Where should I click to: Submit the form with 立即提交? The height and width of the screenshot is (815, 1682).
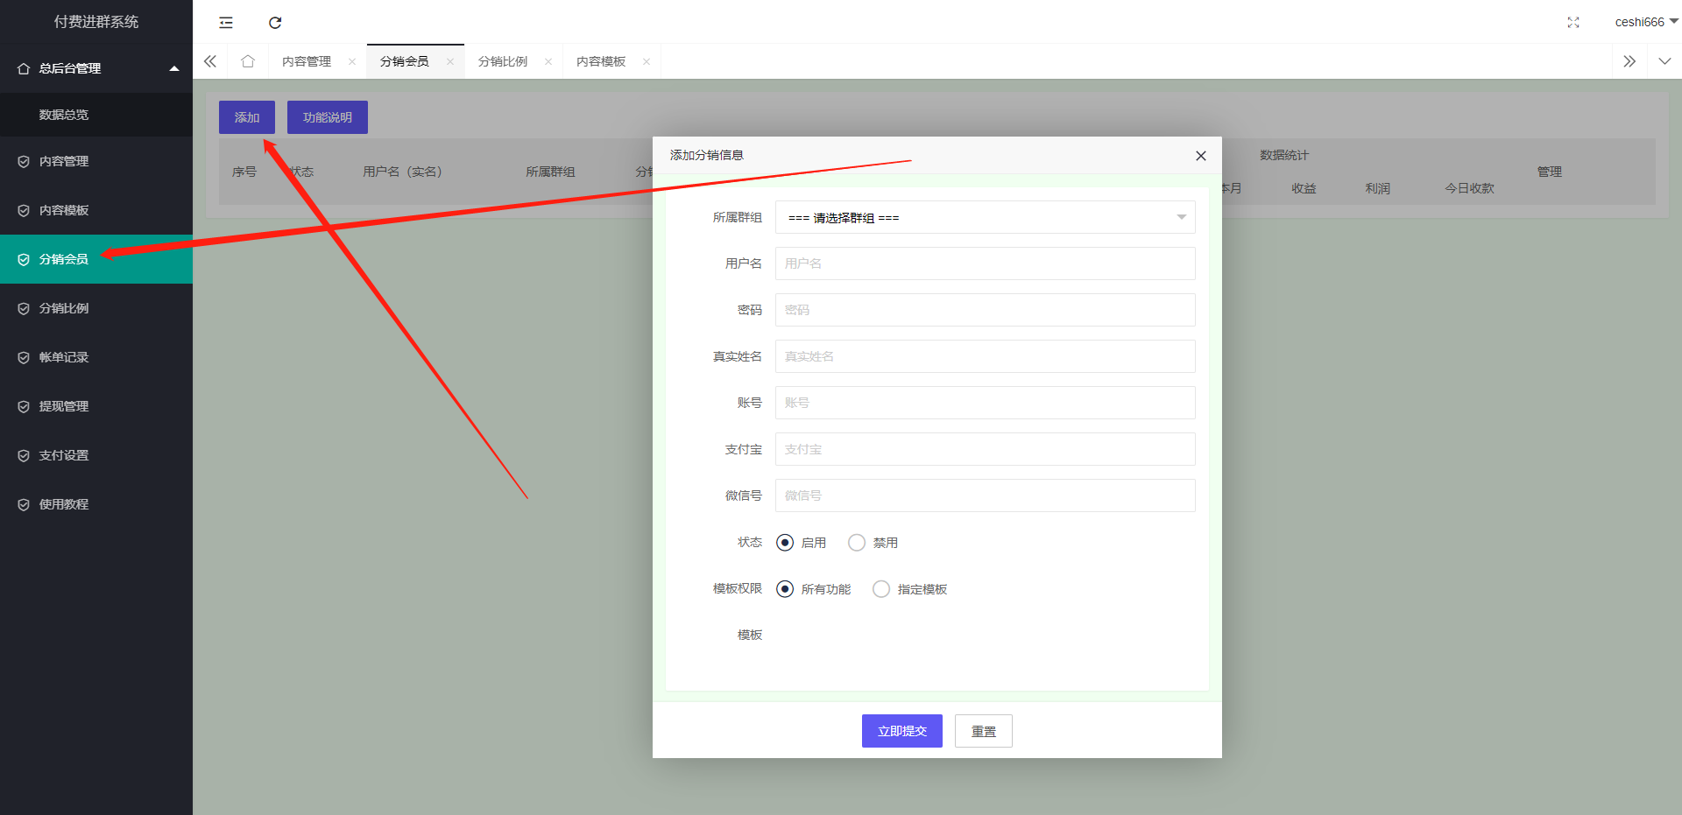[x=901, y=730]
